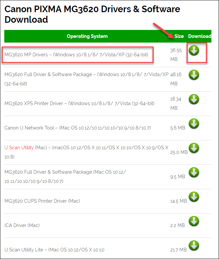Download the IJ Scan Utility for Mac
The image size is (219, 259).
tap(194, 148)
